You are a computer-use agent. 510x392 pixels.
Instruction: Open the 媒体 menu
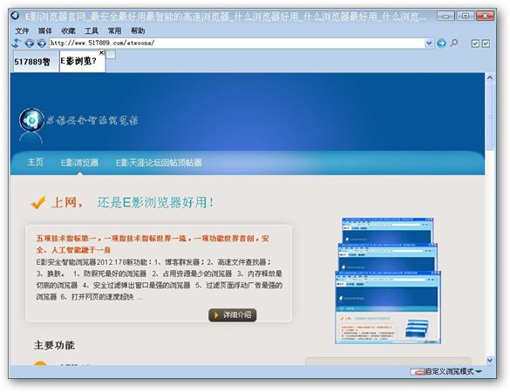point(44,30)
